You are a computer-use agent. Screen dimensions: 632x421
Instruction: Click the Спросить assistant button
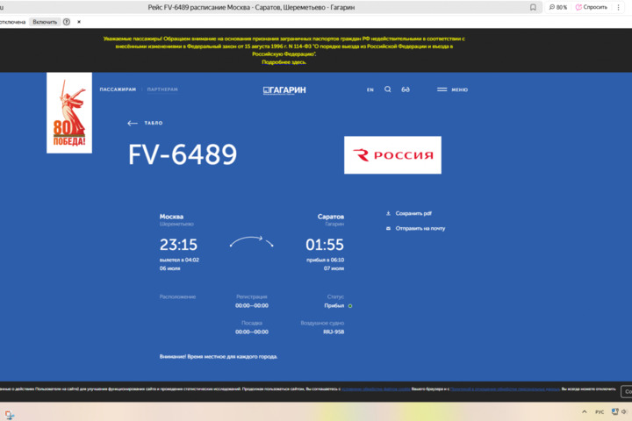click(x=592, y=7)
